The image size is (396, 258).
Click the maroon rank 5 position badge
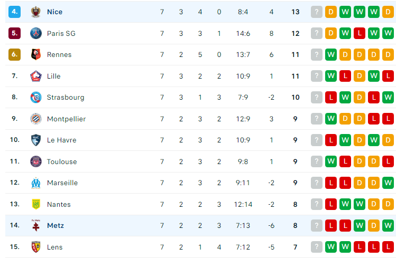(15, 33)
